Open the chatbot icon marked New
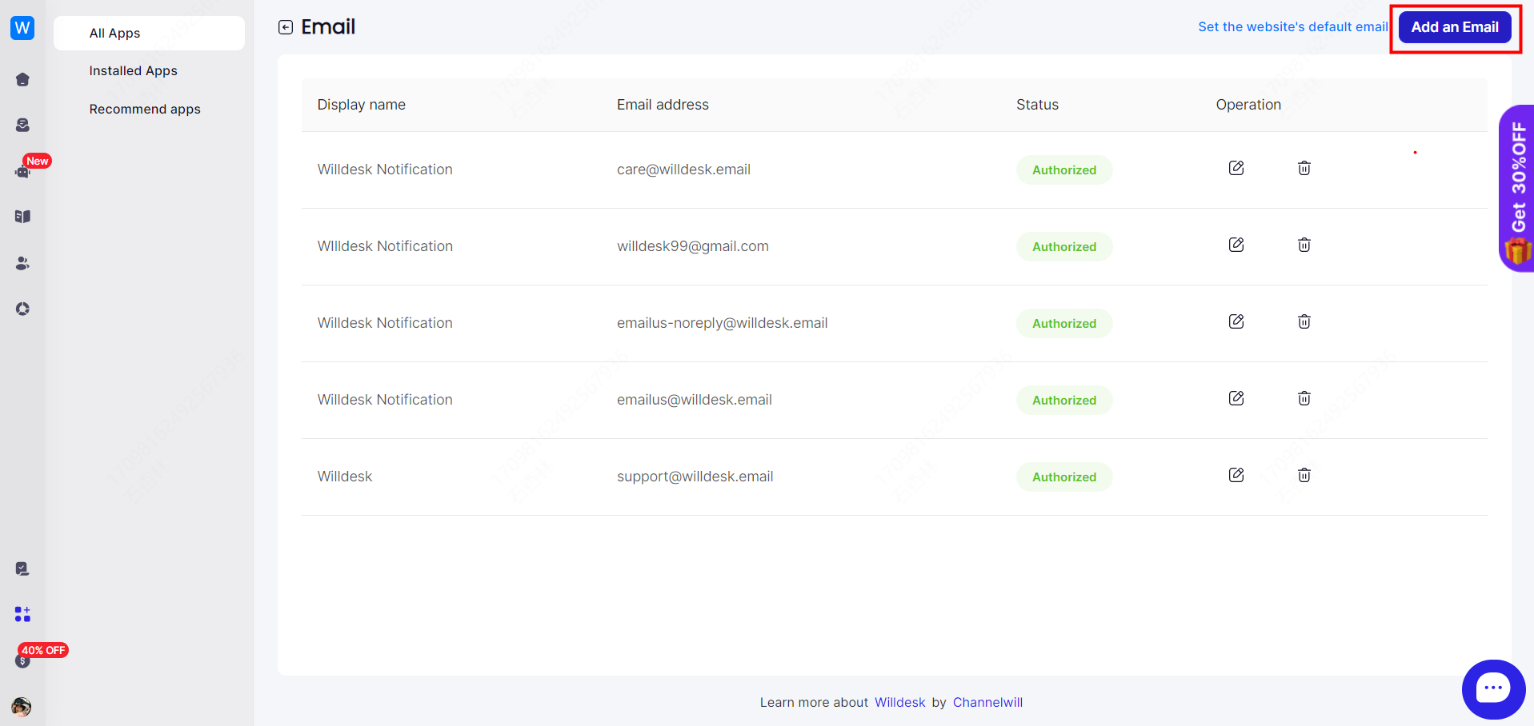 coord(22,171)
